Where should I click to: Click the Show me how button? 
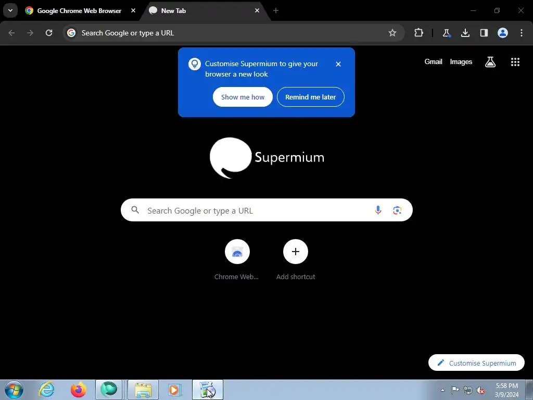(x=243, y=97)
